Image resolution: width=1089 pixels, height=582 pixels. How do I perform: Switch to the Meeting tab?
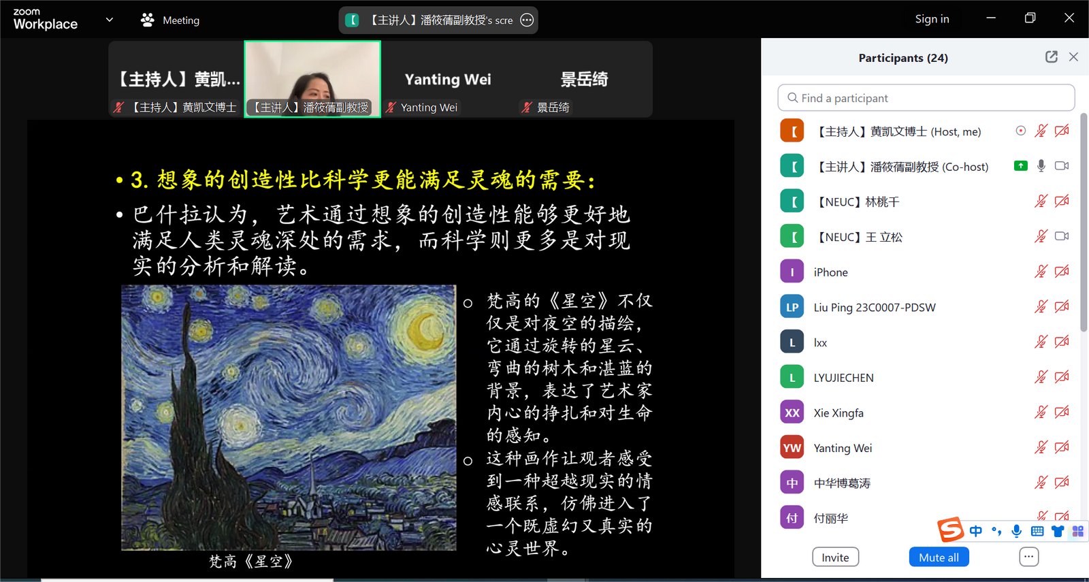pos(170,20)
